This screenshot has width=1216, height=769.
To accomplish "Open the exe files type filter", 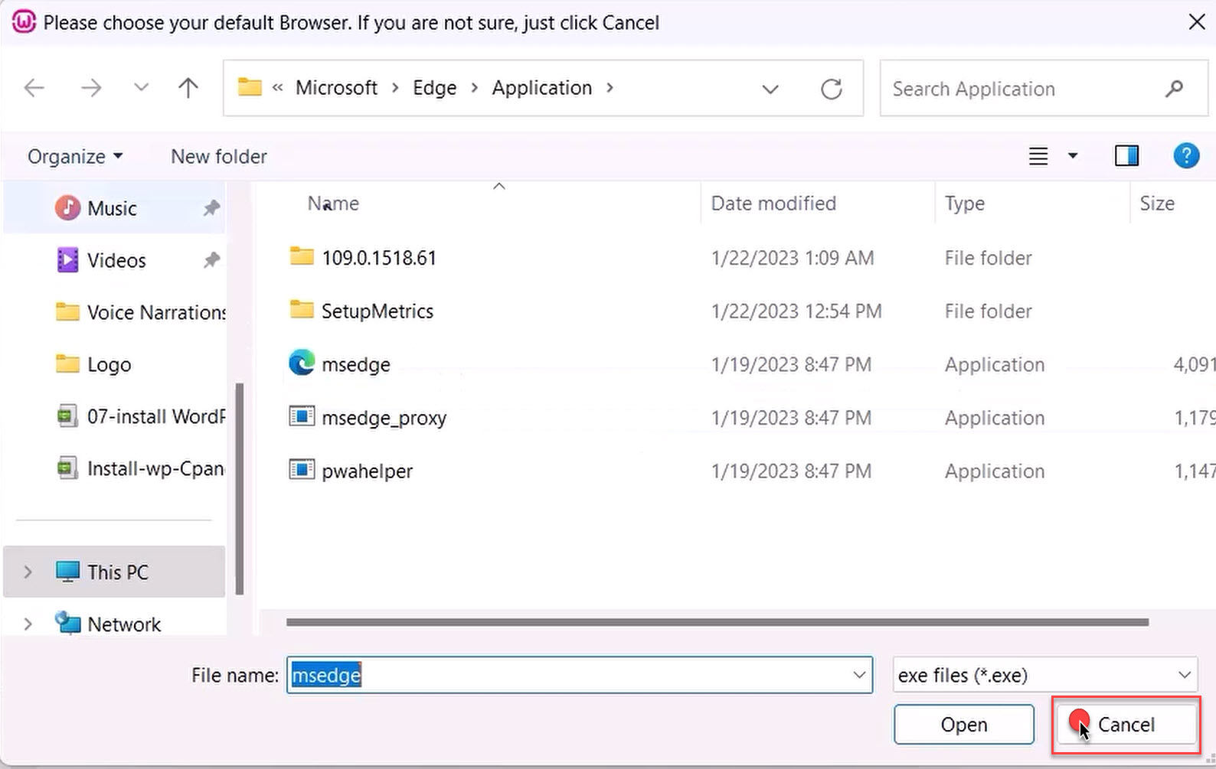I will (1044, 675).
